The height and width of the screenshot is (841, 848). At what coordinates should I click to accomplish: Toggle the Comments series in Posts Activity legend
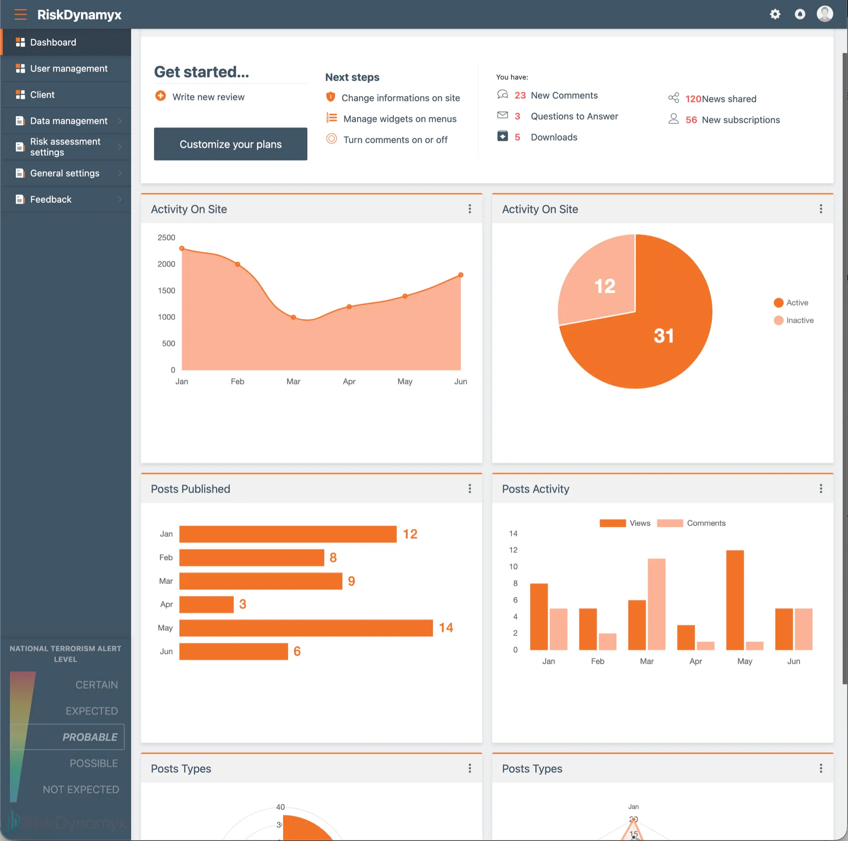click(691, 523)
